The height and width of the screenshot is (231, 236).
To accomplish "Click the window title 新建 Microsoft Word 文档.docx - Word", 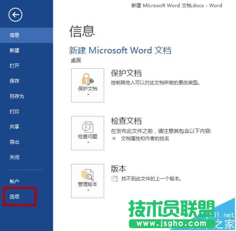I will pos(177,6).
